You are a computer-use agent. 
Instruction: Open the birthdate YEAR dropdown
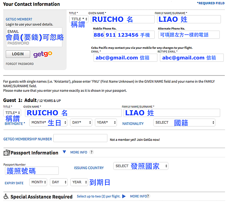(x=106, y=123)
